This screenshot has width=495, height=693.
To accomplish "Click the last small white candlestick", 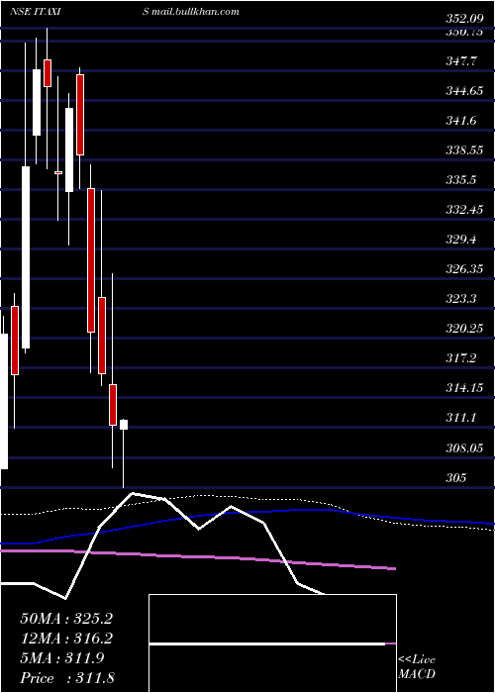I will 124,425.
